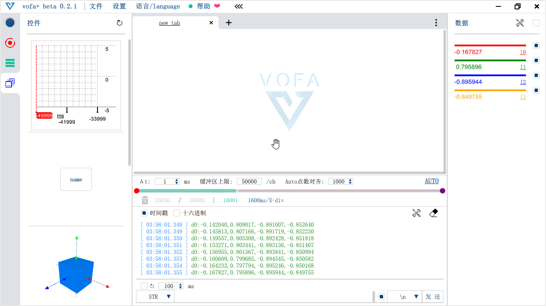Open the green stacked-lines sidebar panel
Image resolution: width=546 pixels, height=306 pixels.
pyautogui.click(x=10, y=63)
